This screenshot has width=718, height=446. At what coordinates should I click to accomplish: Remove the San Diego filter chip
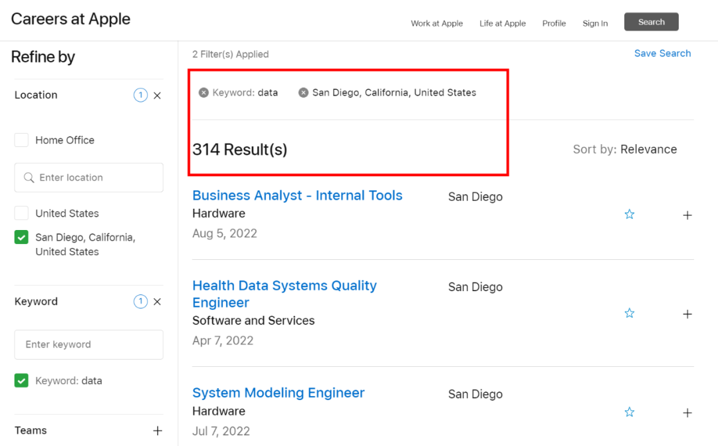pyautogui.click(x=303, y=92)
